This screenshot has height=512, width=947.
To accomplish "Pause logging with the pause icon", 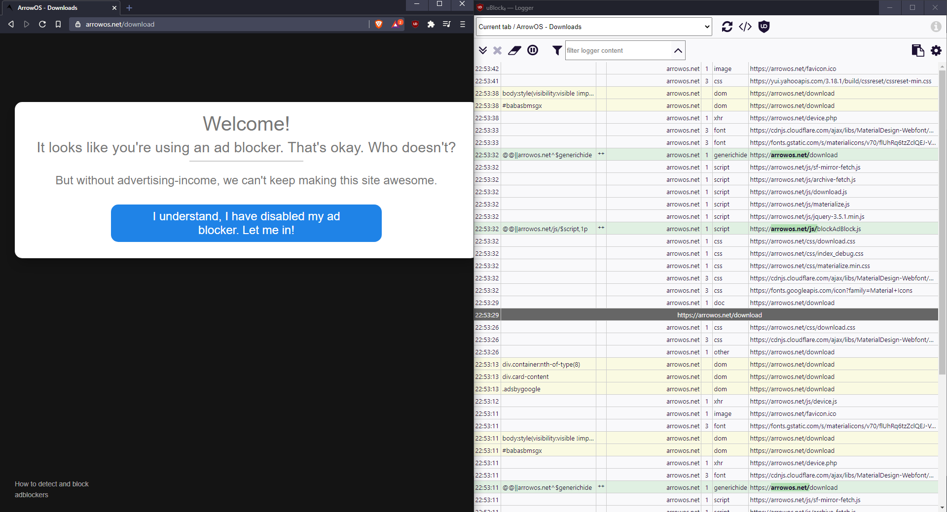I will click(x=533, y=50).
